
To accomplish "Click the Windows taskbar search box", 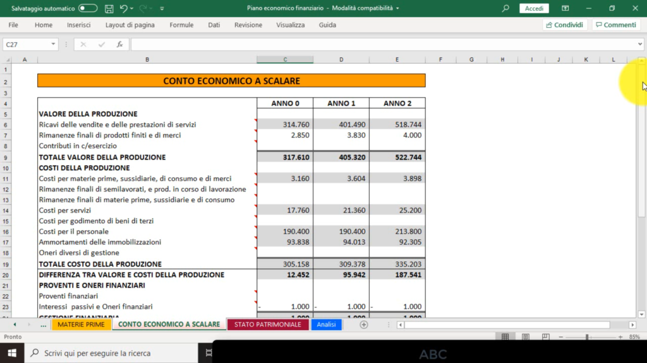I will point(111,353).
